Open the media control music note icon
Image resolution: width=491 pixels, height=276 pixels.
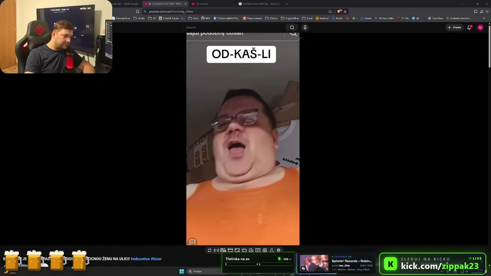(x=481, y=11)
